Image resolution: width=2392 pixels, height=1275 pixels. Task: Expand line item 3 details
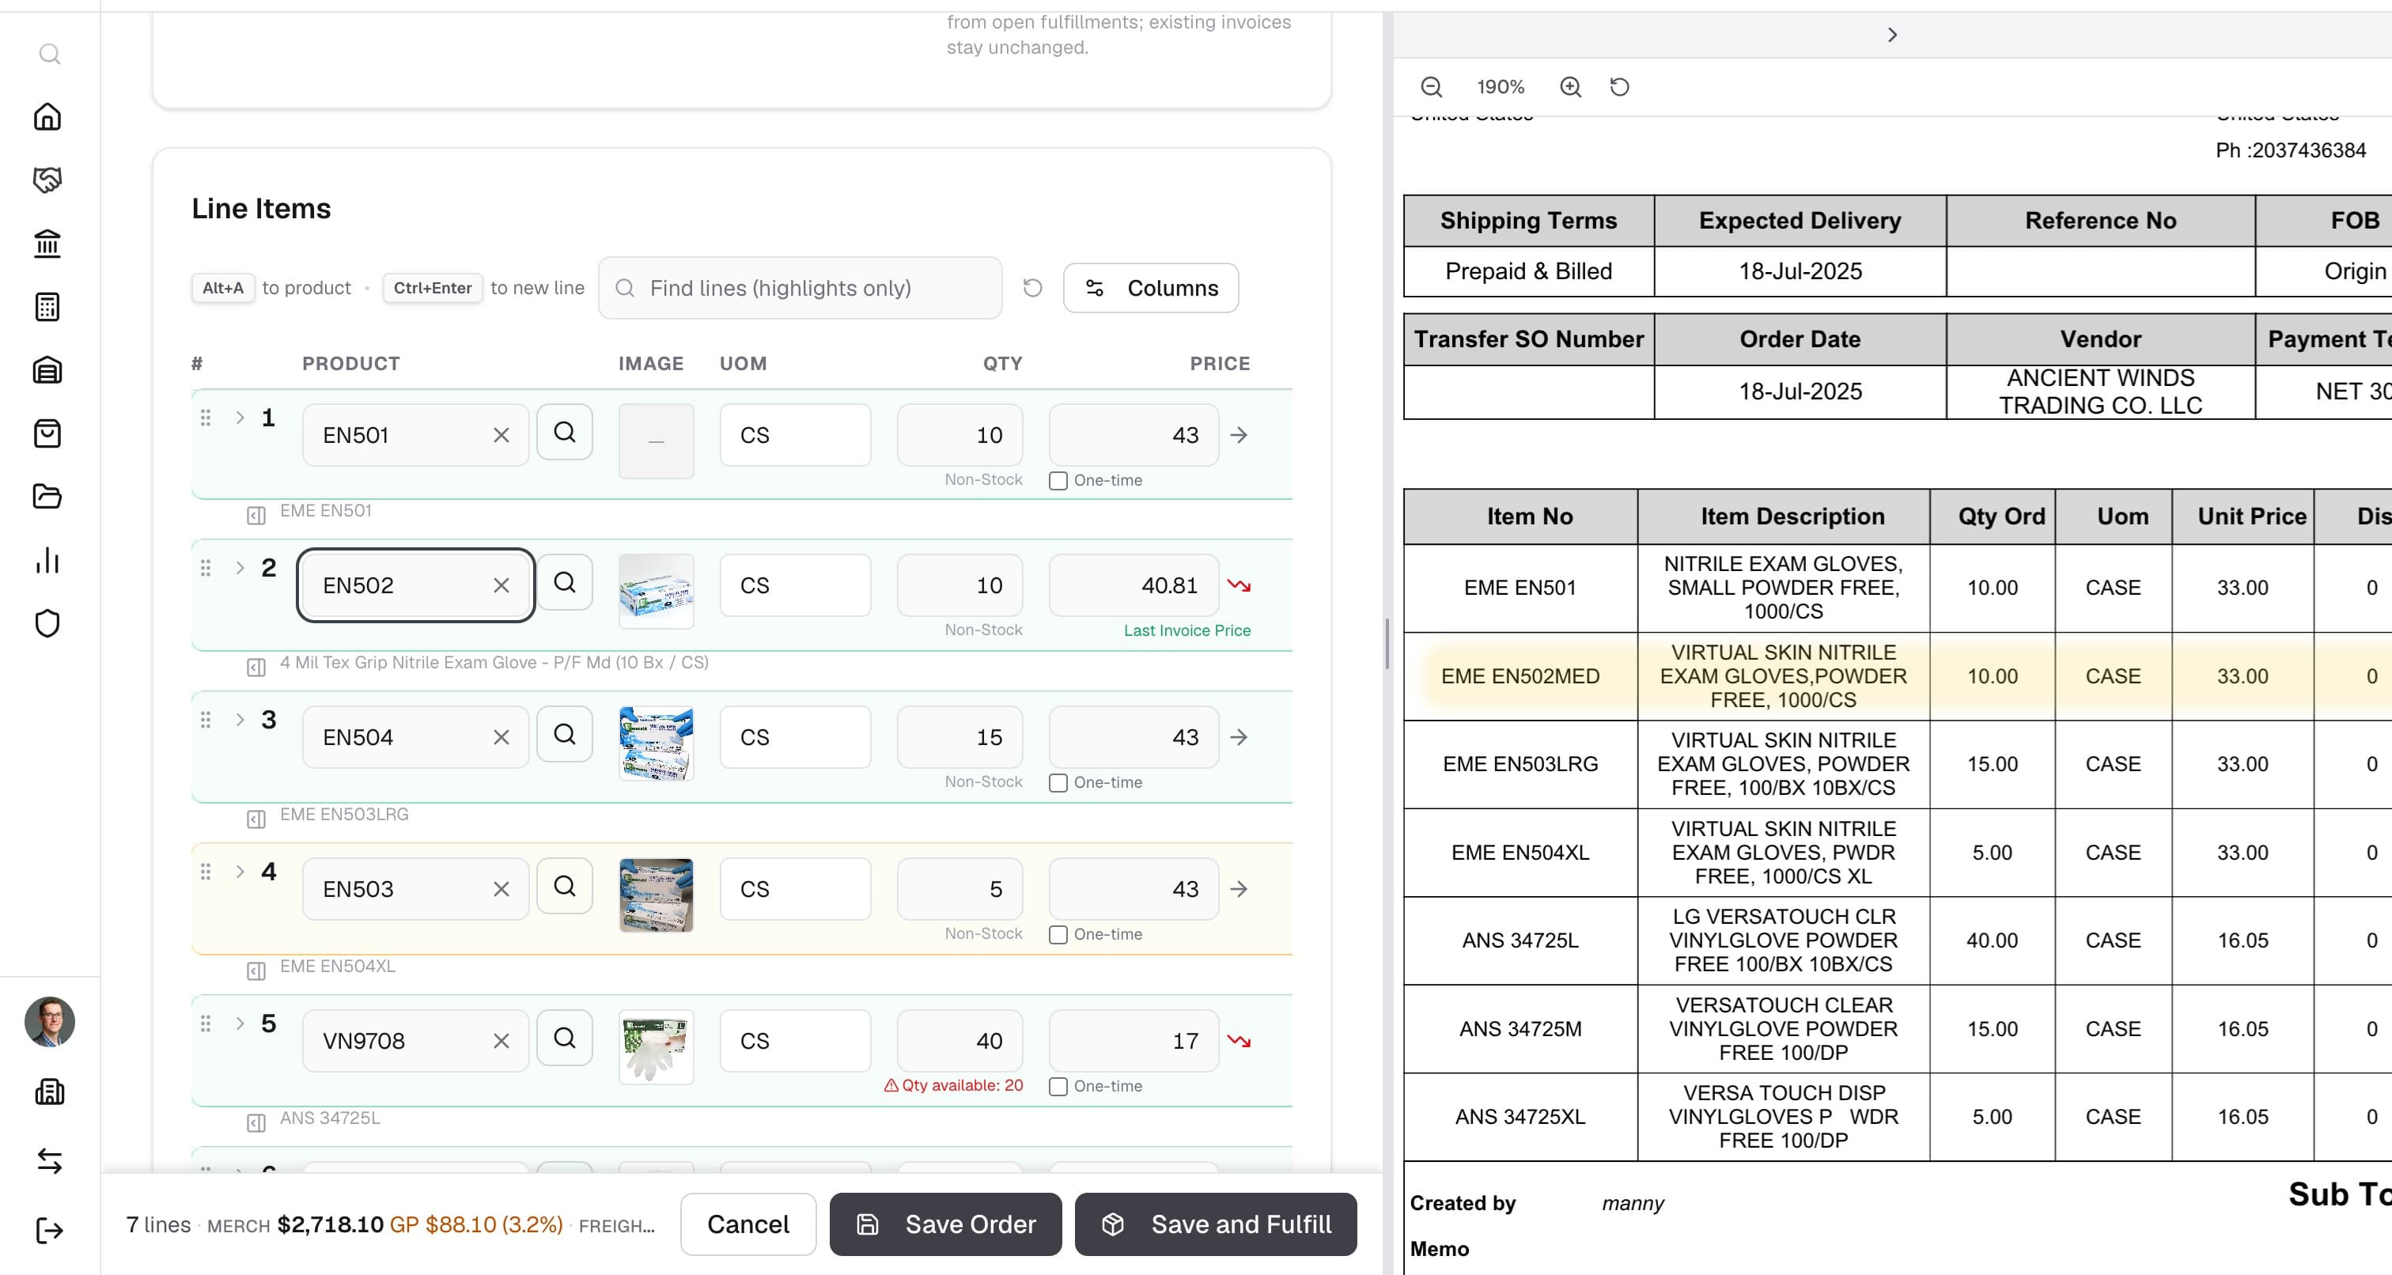240,720
